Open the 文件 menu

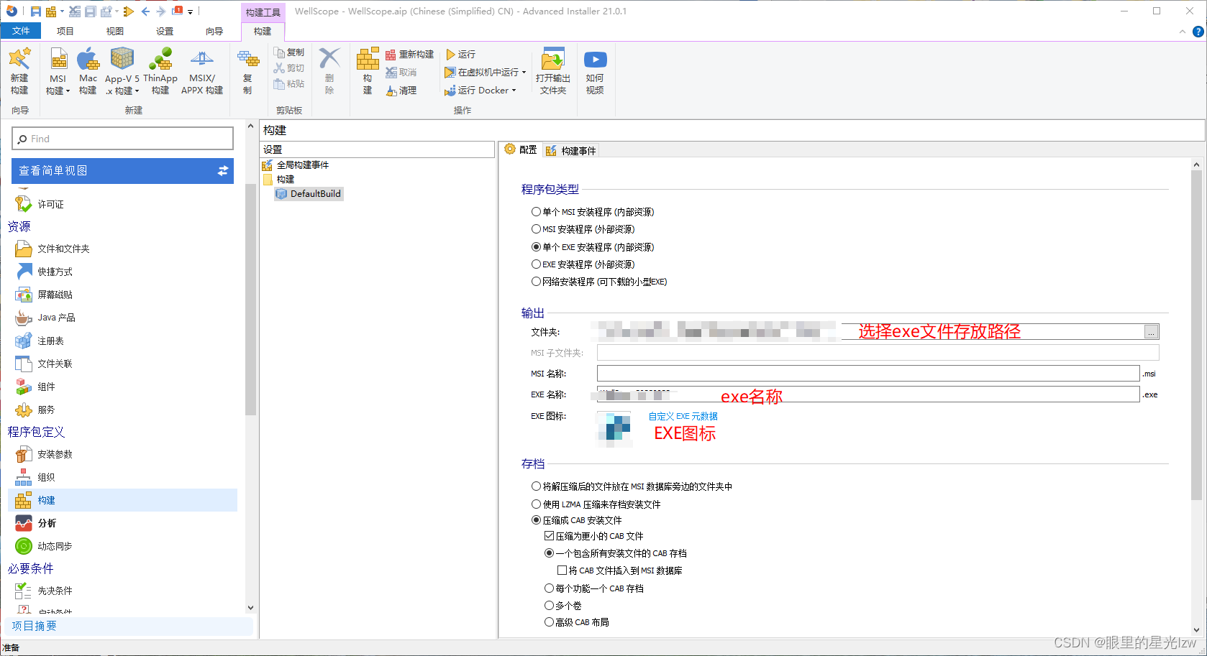(21, 31)
